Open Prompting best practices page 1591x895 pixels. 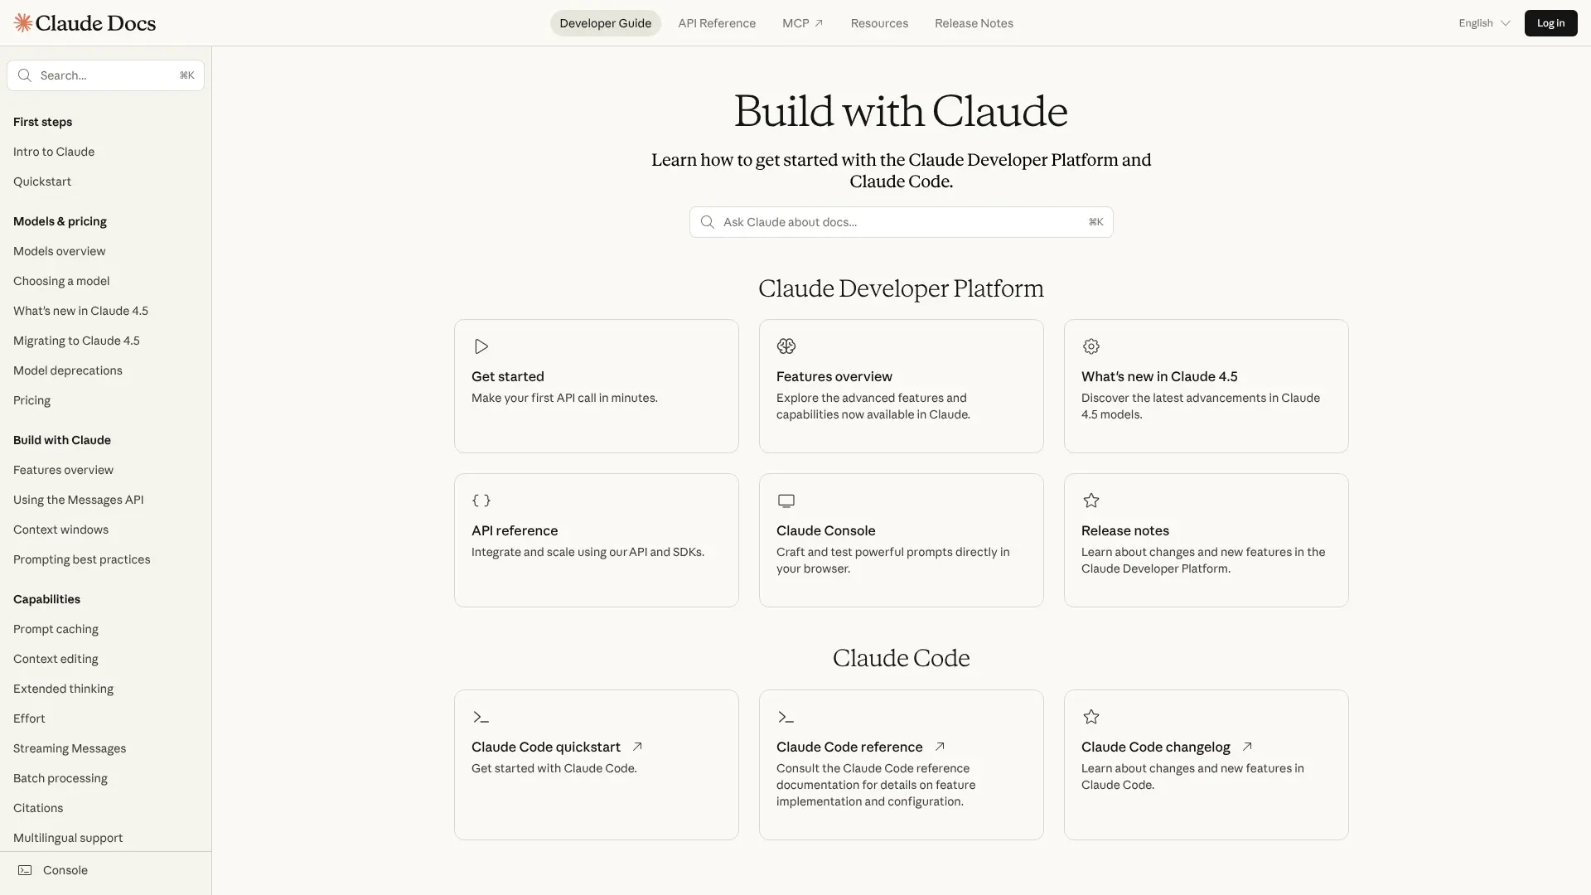pyautogui.click(x=81, y=559)
